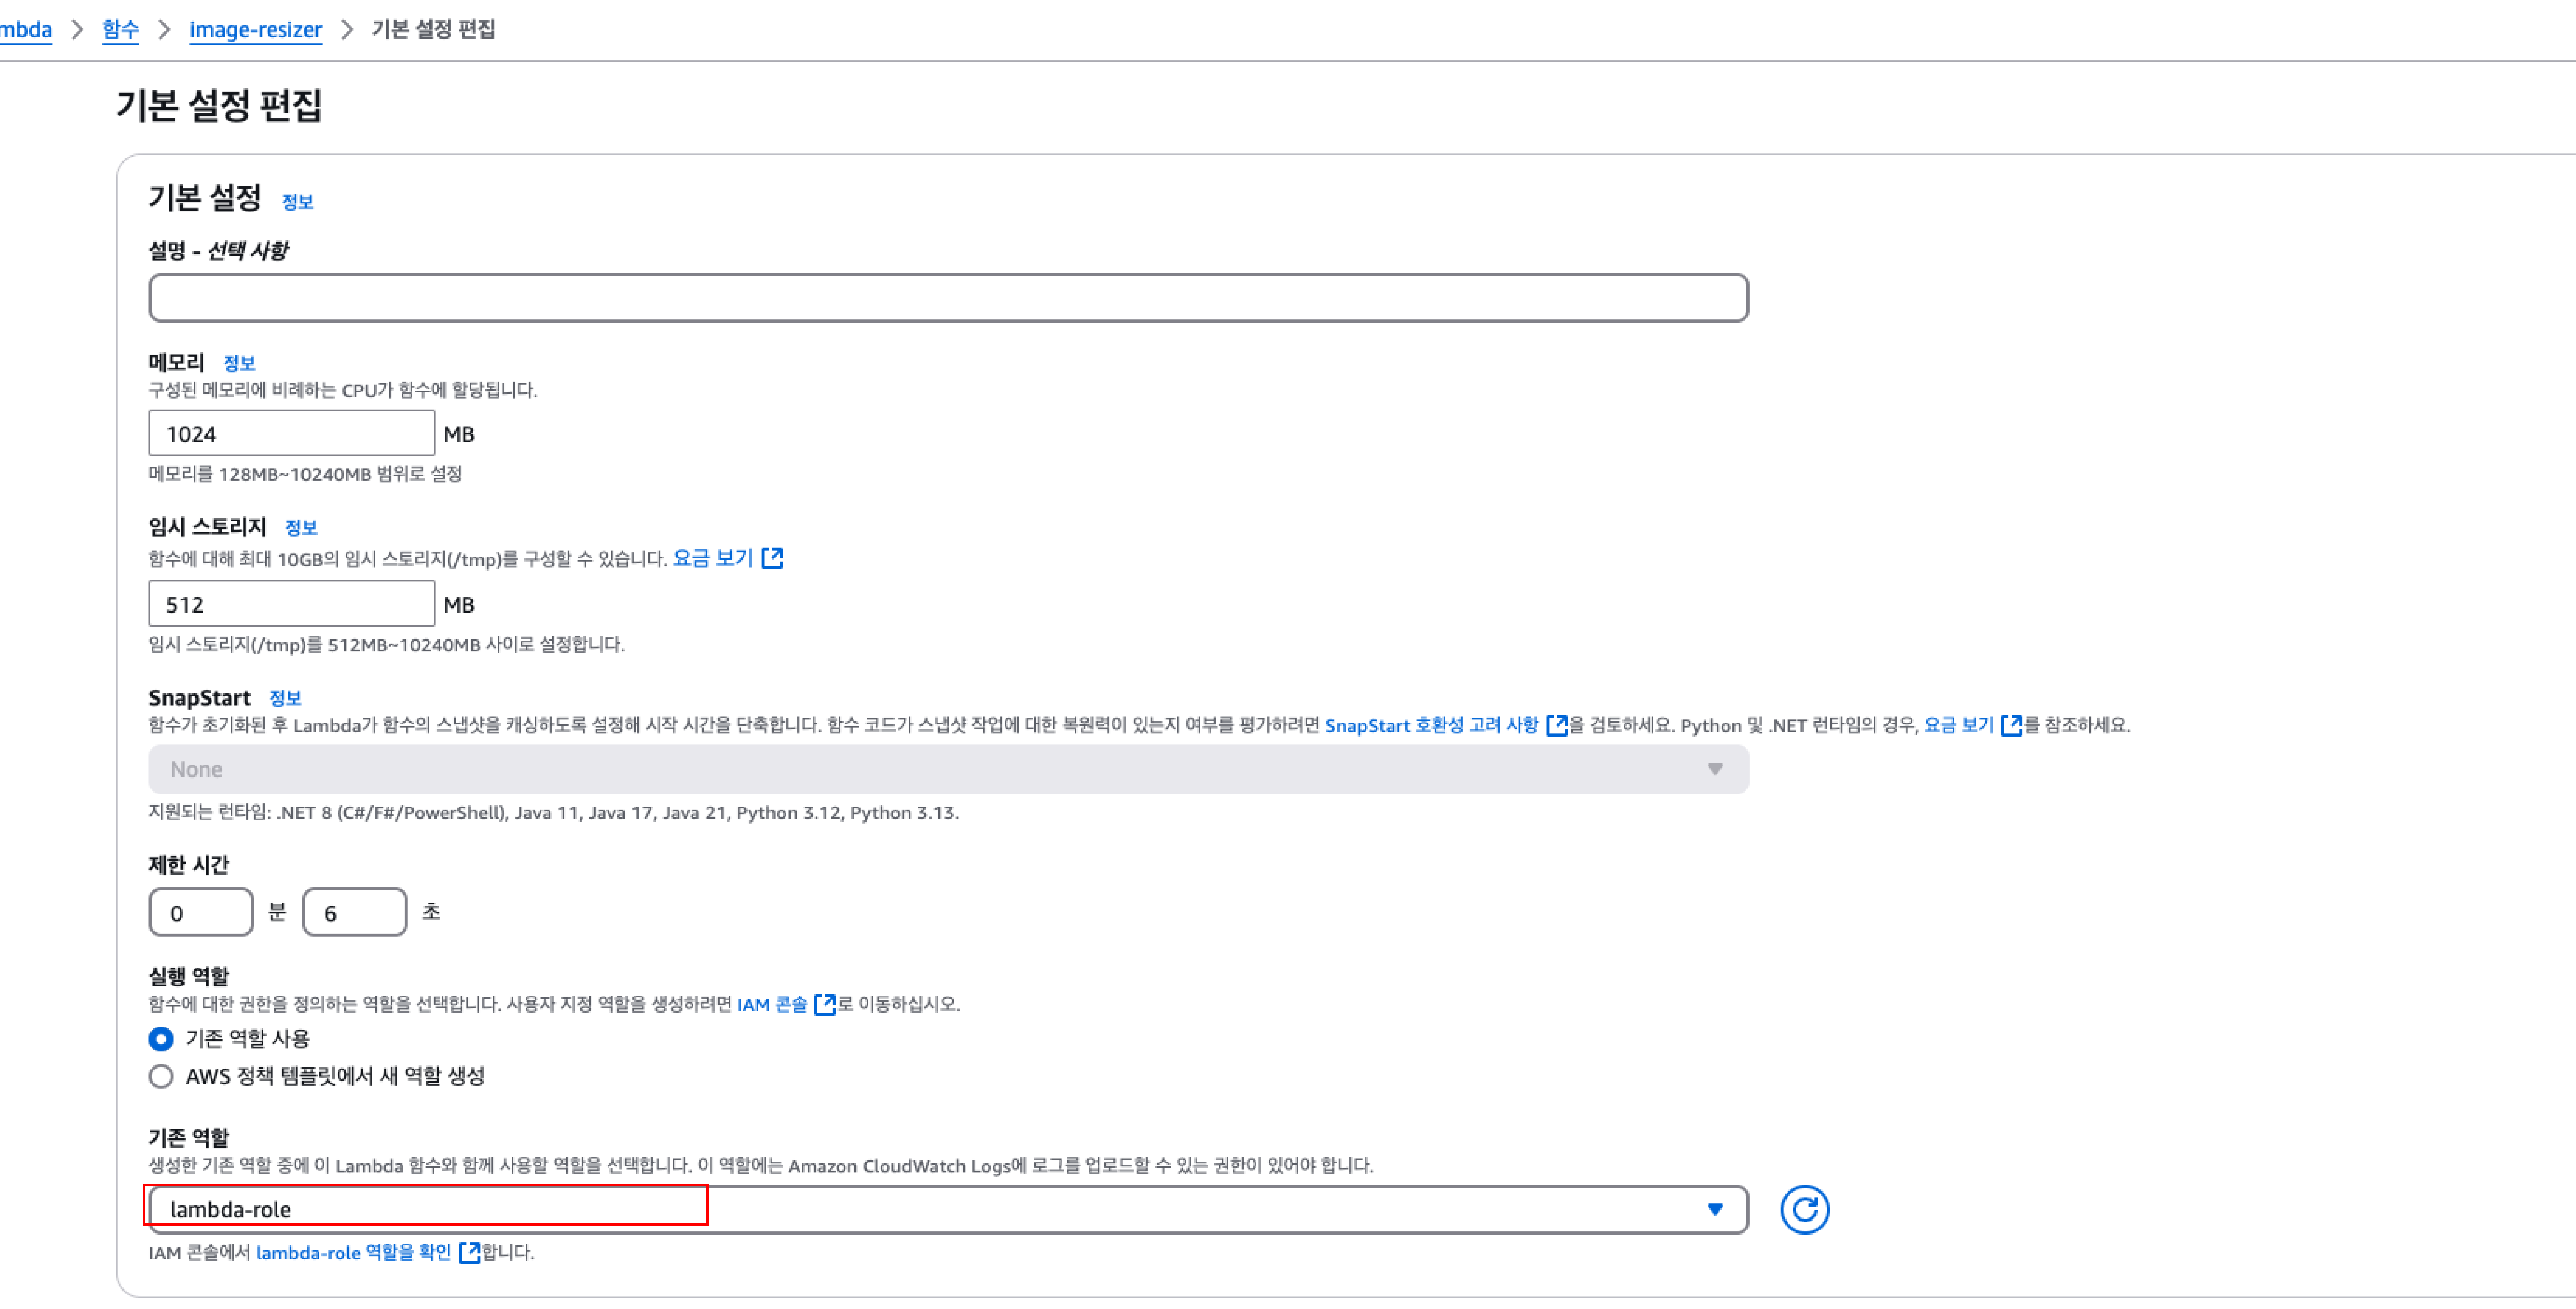Image resolution: width=2576 pixels, height=1309 pixels.
Task: Open the 정보 link next to SnapStart
Action: [x=285, y=698]
